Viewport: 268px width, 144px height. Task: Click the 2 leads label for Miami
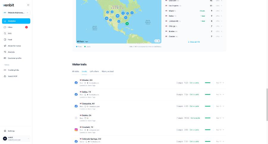click(202, 11)
